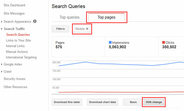The width and height of the screenshot is (184, 111).
Task: Click the Pages count 575
Action: coord(59,47)
